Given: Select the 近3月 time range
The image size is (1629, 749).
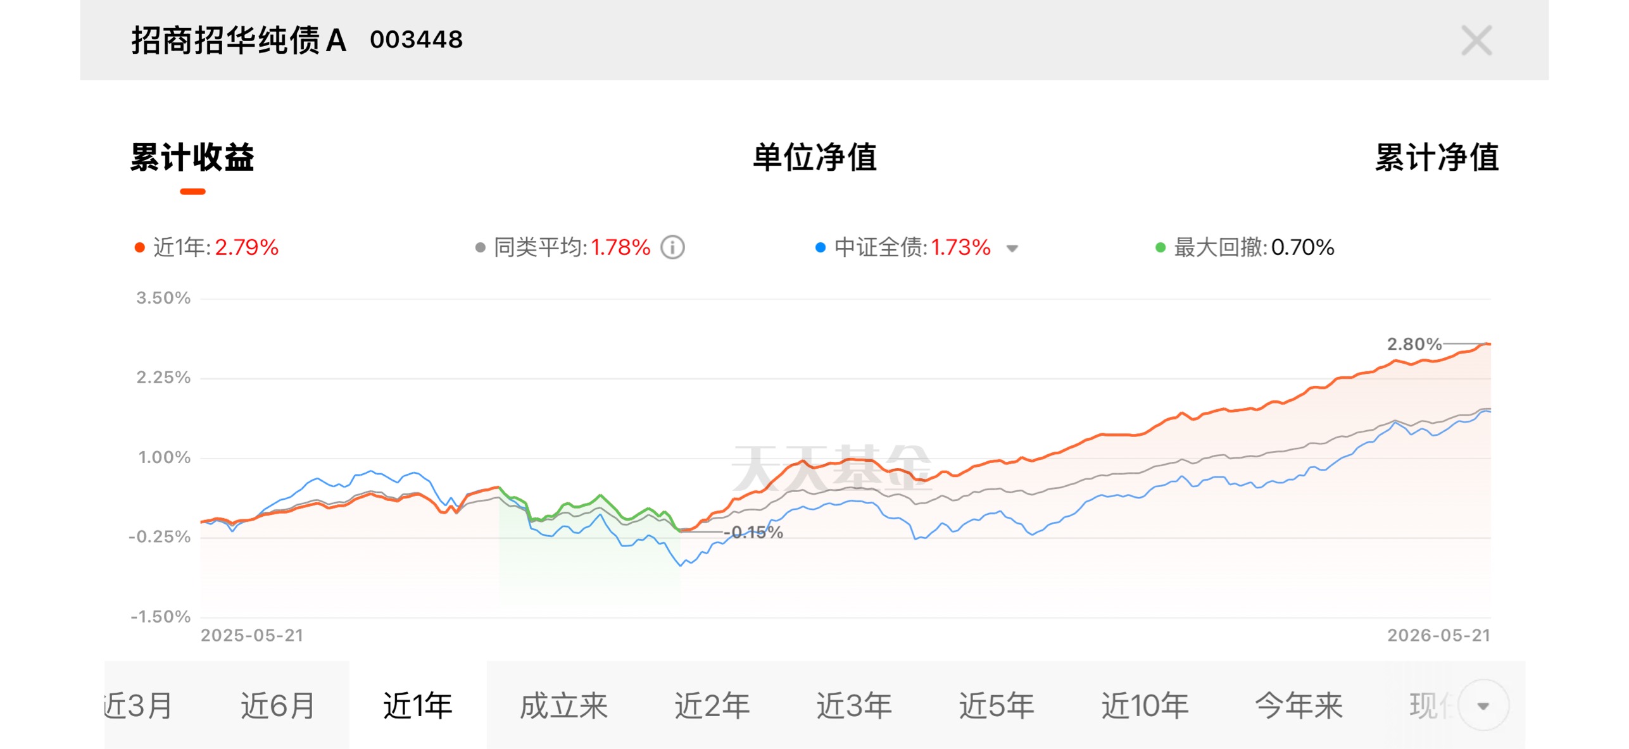Looking at the screenshot, I should point(139,705).
